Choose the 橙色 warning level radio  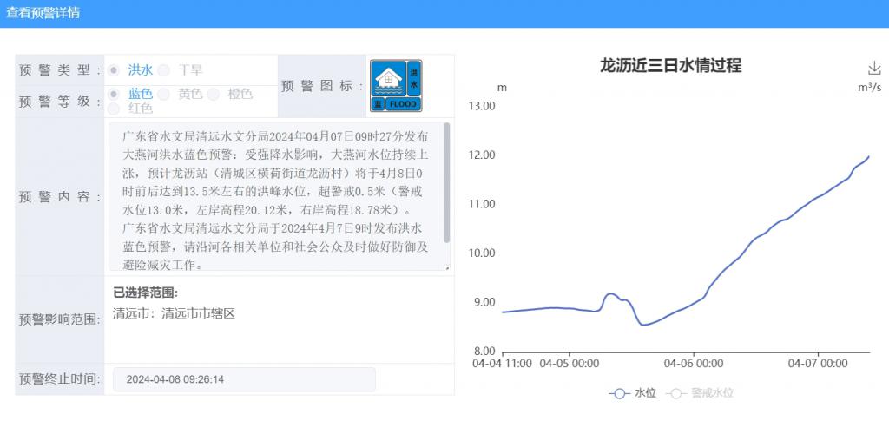coord(214,94)
